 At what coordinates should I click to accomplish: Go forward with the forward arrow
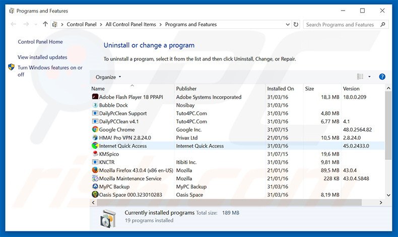coord(26,24)
